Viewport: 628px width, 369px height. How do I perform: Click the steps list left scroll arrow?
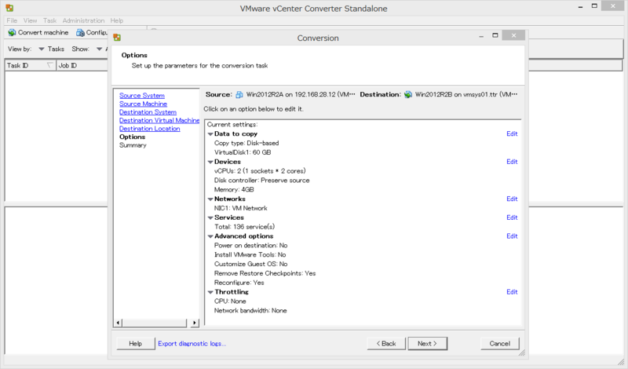click(x=118, y=323)
